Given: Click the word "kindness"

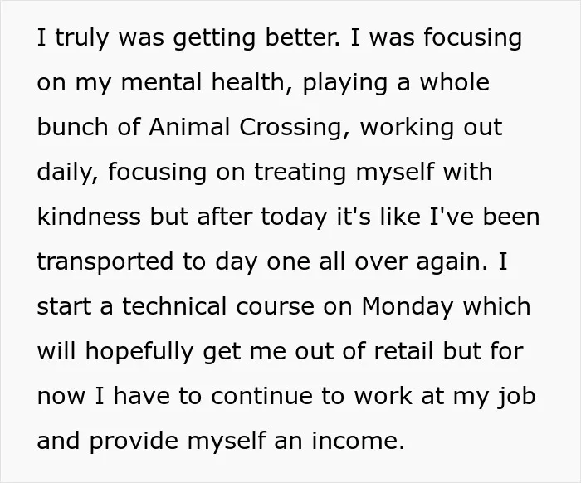Looking at the screenshot, I should click(89, 217).
